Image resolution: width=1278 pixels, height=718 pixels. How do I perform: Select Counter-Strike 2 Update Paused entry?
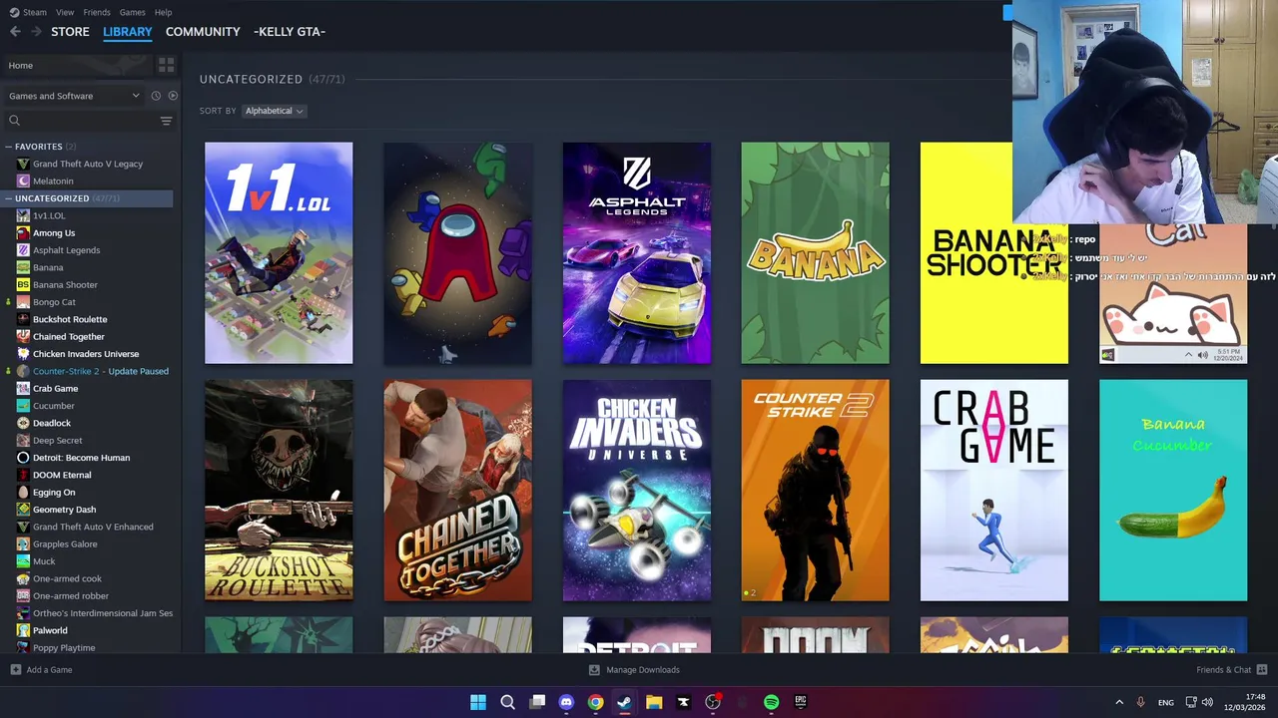(x=100, y=371)
